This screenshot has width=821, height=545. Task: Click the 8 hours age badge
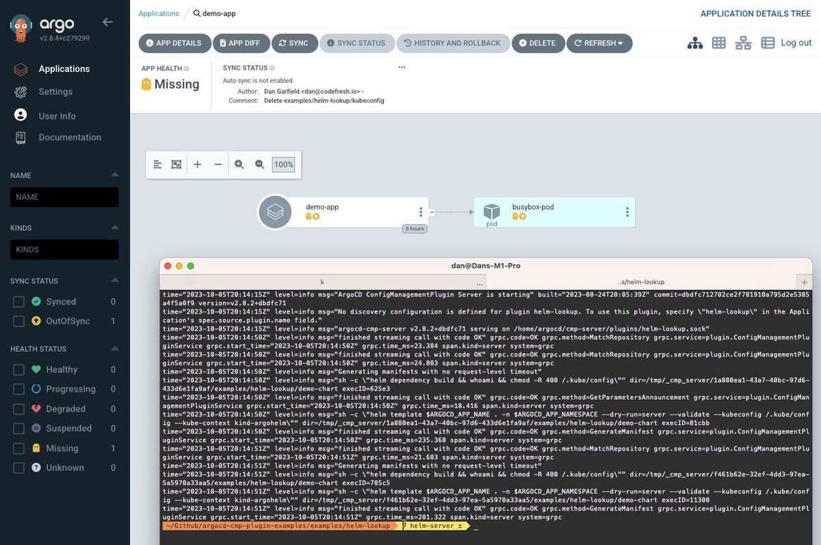tap(415, 229)
